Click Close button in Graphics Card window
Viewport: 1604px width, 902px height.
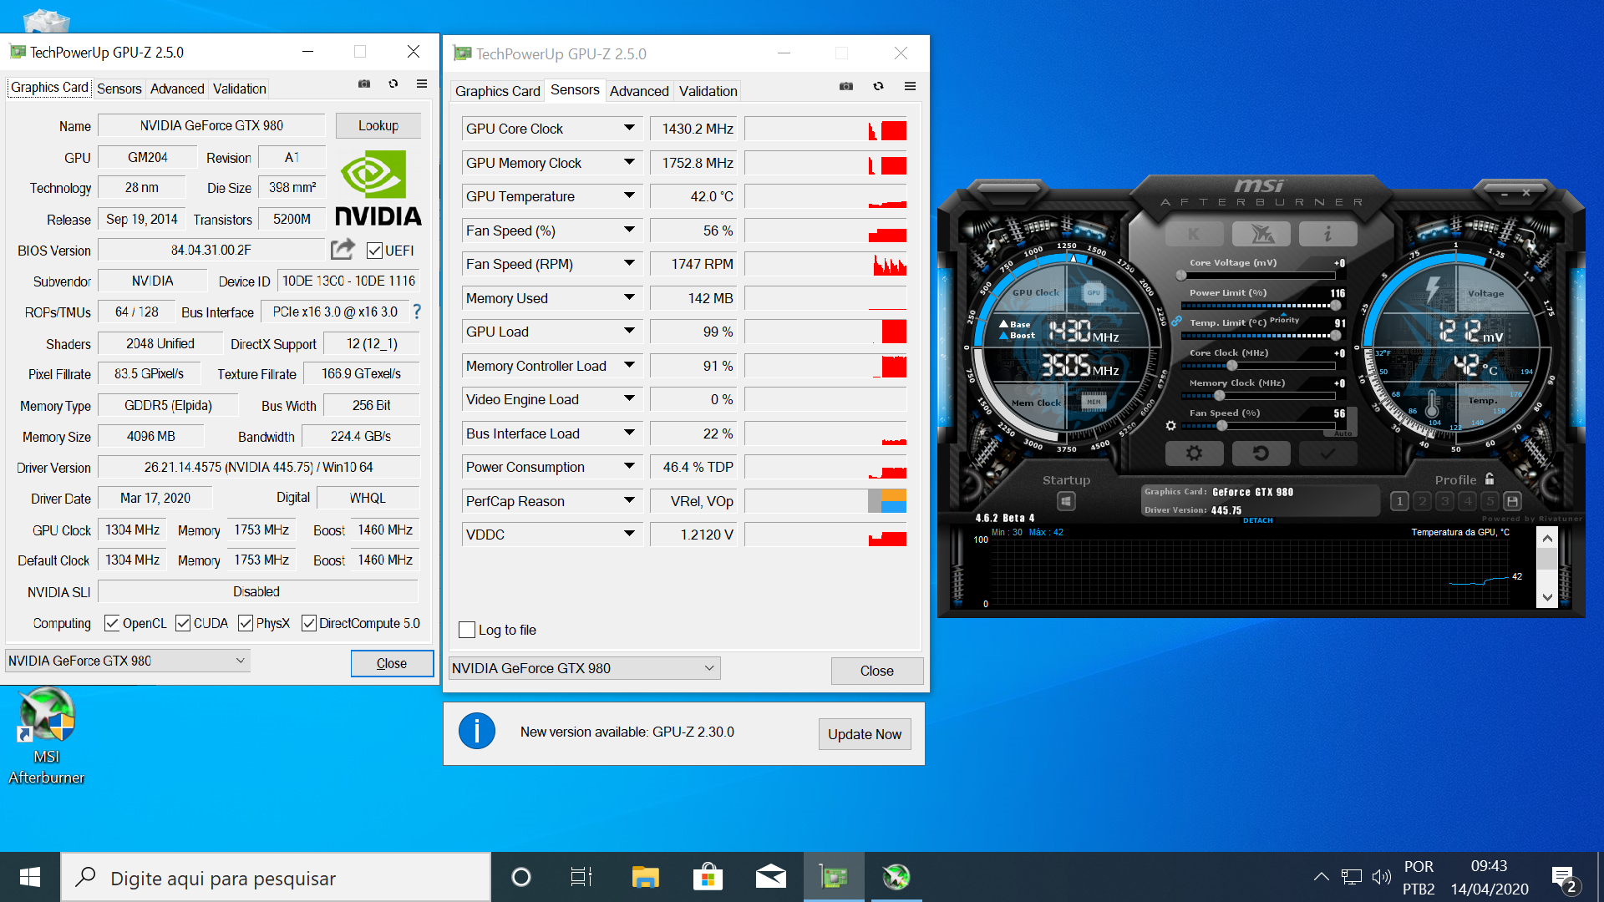pyautogui.click(x=392, y=663)
